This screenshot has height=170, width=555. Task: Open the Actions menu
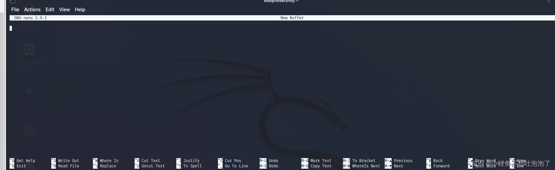[32, 10]
